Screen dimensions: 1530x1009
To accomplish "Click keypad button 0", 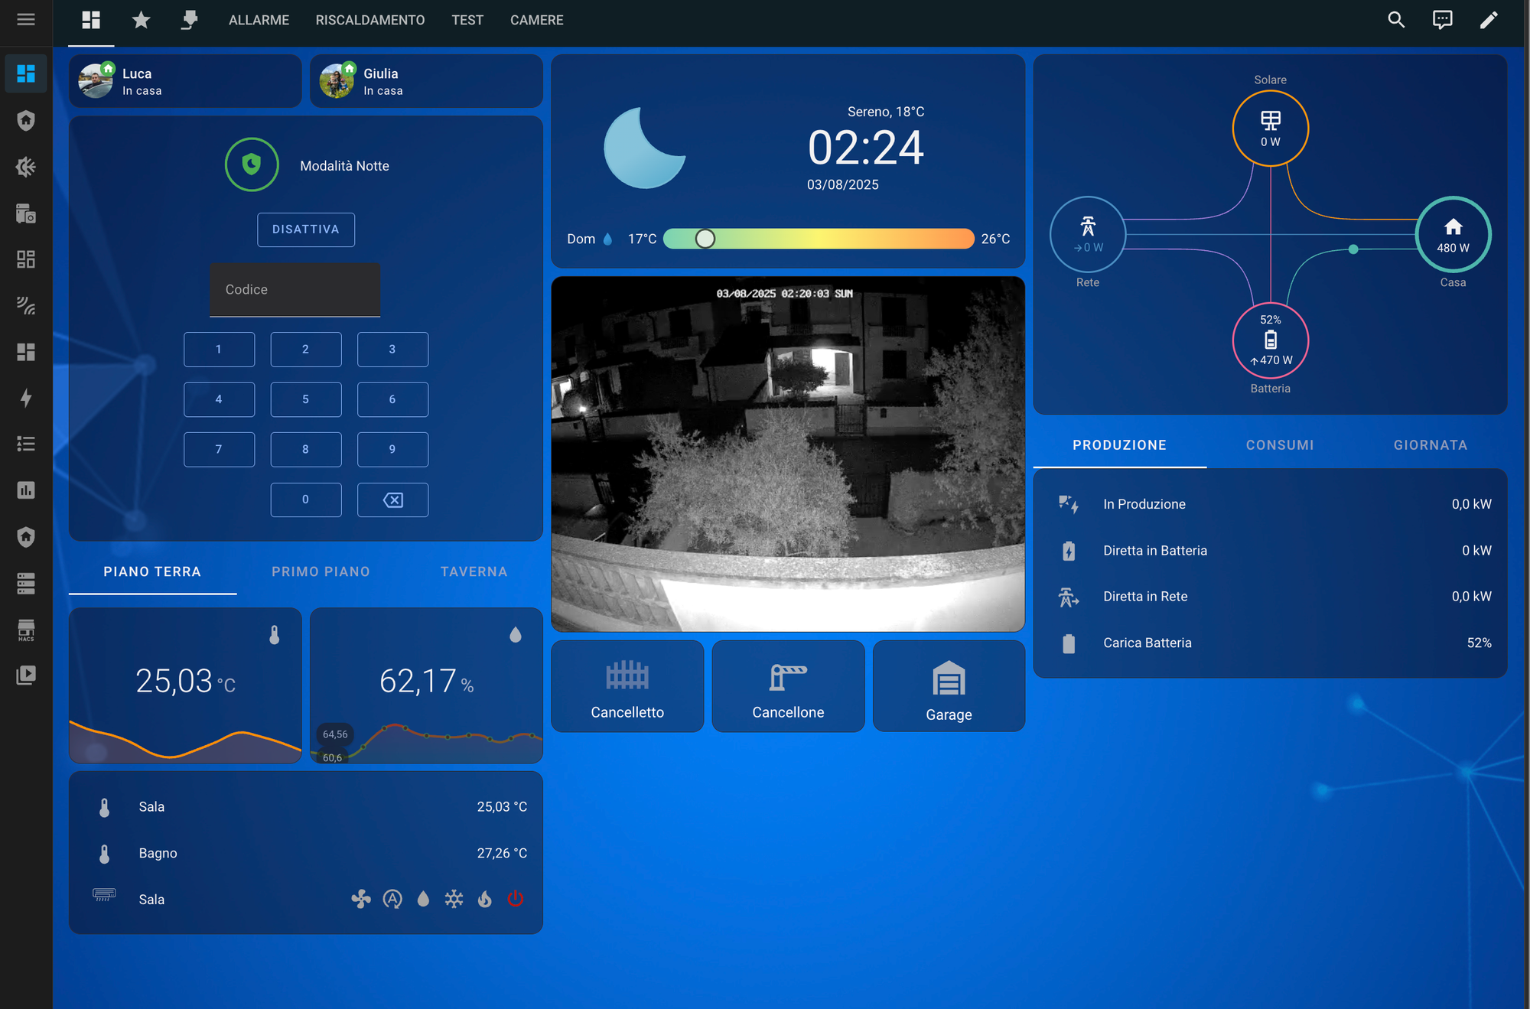I will point(306,500).
